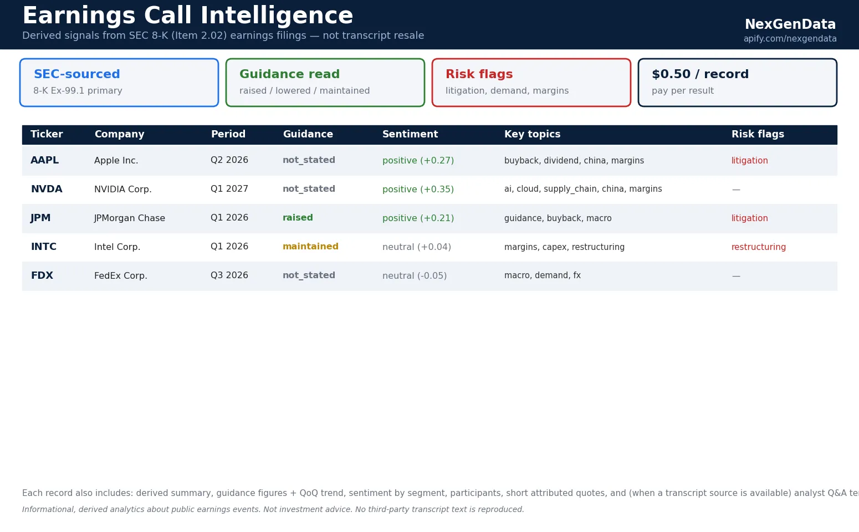Select the Company column header
The height and width of the screenshot is (532, 859).
[x=119, y=134]
